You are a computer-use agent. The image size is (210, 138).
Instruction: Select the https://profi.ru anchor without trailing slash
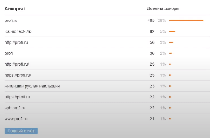click(x=17, y=97)
